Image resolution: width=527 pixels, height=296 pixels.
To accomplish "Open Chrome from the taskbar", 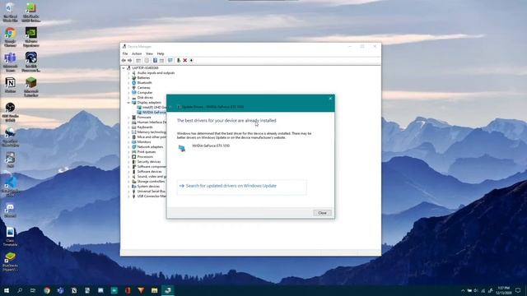I will (47, 290).
